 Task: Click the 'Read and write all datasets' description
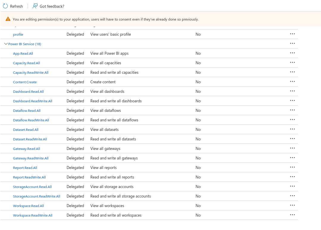pos(113,139)
